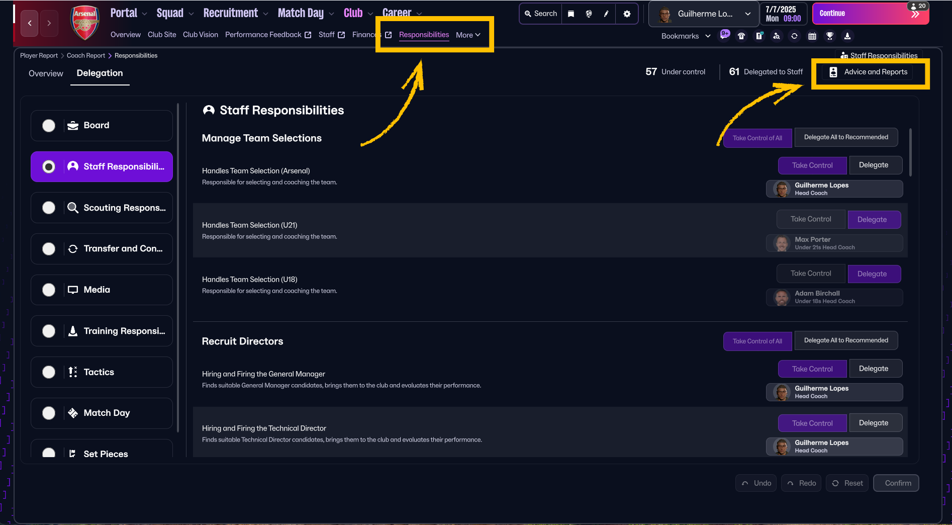This screenshot has width=952, height=525.
Task: Switch to the Overview delegation tab
Action: pyautogui.click(x=46, y=73)
